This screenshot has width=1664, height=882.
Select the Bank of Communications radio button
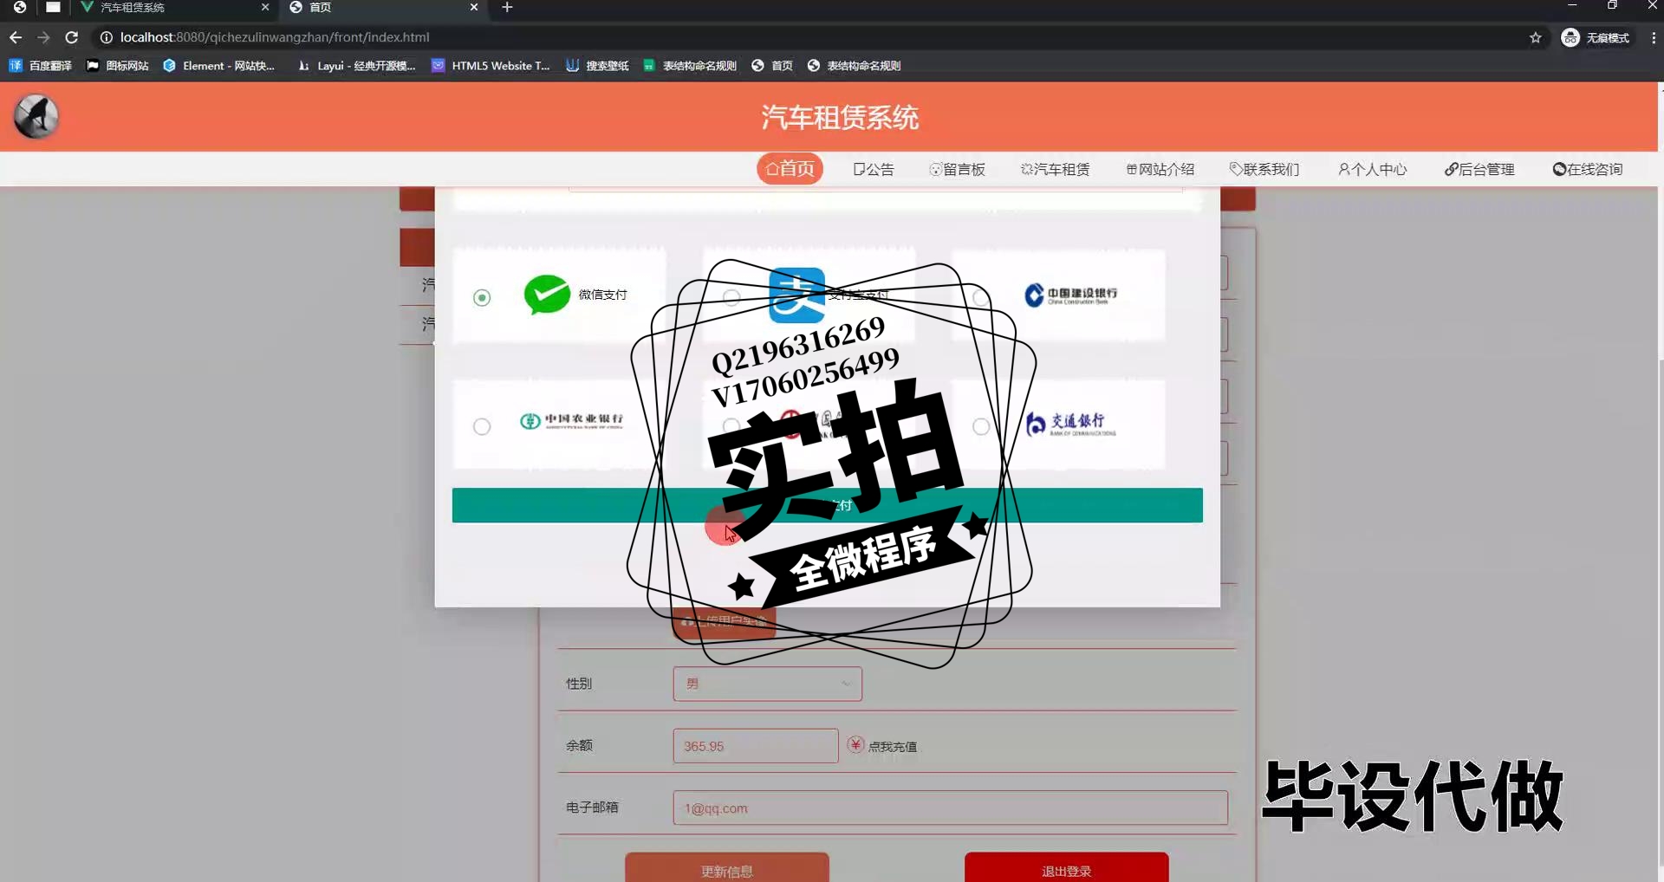tap(981, 426)
